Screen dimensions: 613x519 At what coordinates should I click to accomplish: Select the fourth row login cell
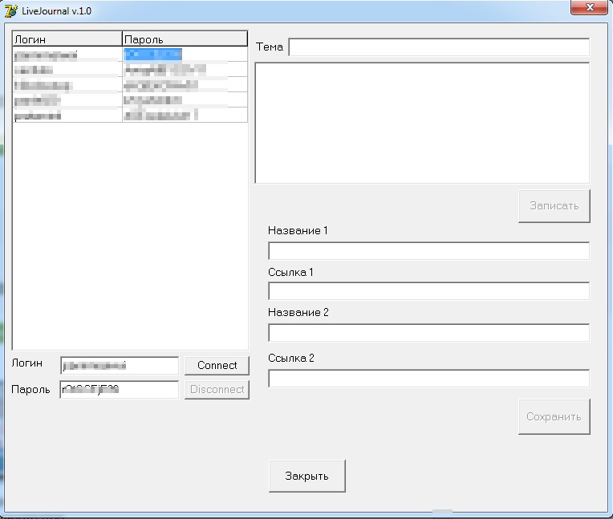tap(67, 100)
